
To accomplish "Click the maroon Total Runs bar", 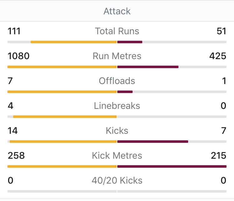I will tap(130, 42).
